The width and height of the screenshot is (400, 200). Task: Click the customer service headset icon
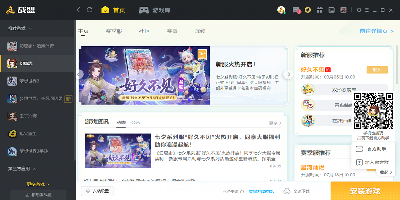359,10
